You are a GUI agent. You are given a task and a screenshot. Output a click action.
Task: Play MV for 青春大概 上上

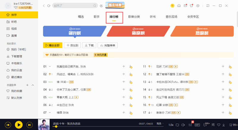(x=76, y=97)
